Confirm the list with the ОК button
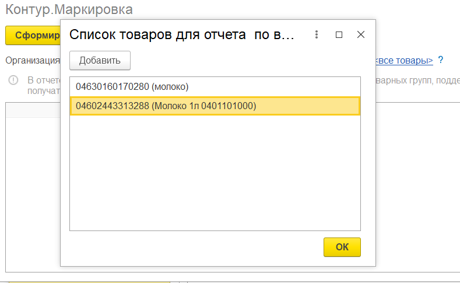460x283 pixels. point(342,247)
